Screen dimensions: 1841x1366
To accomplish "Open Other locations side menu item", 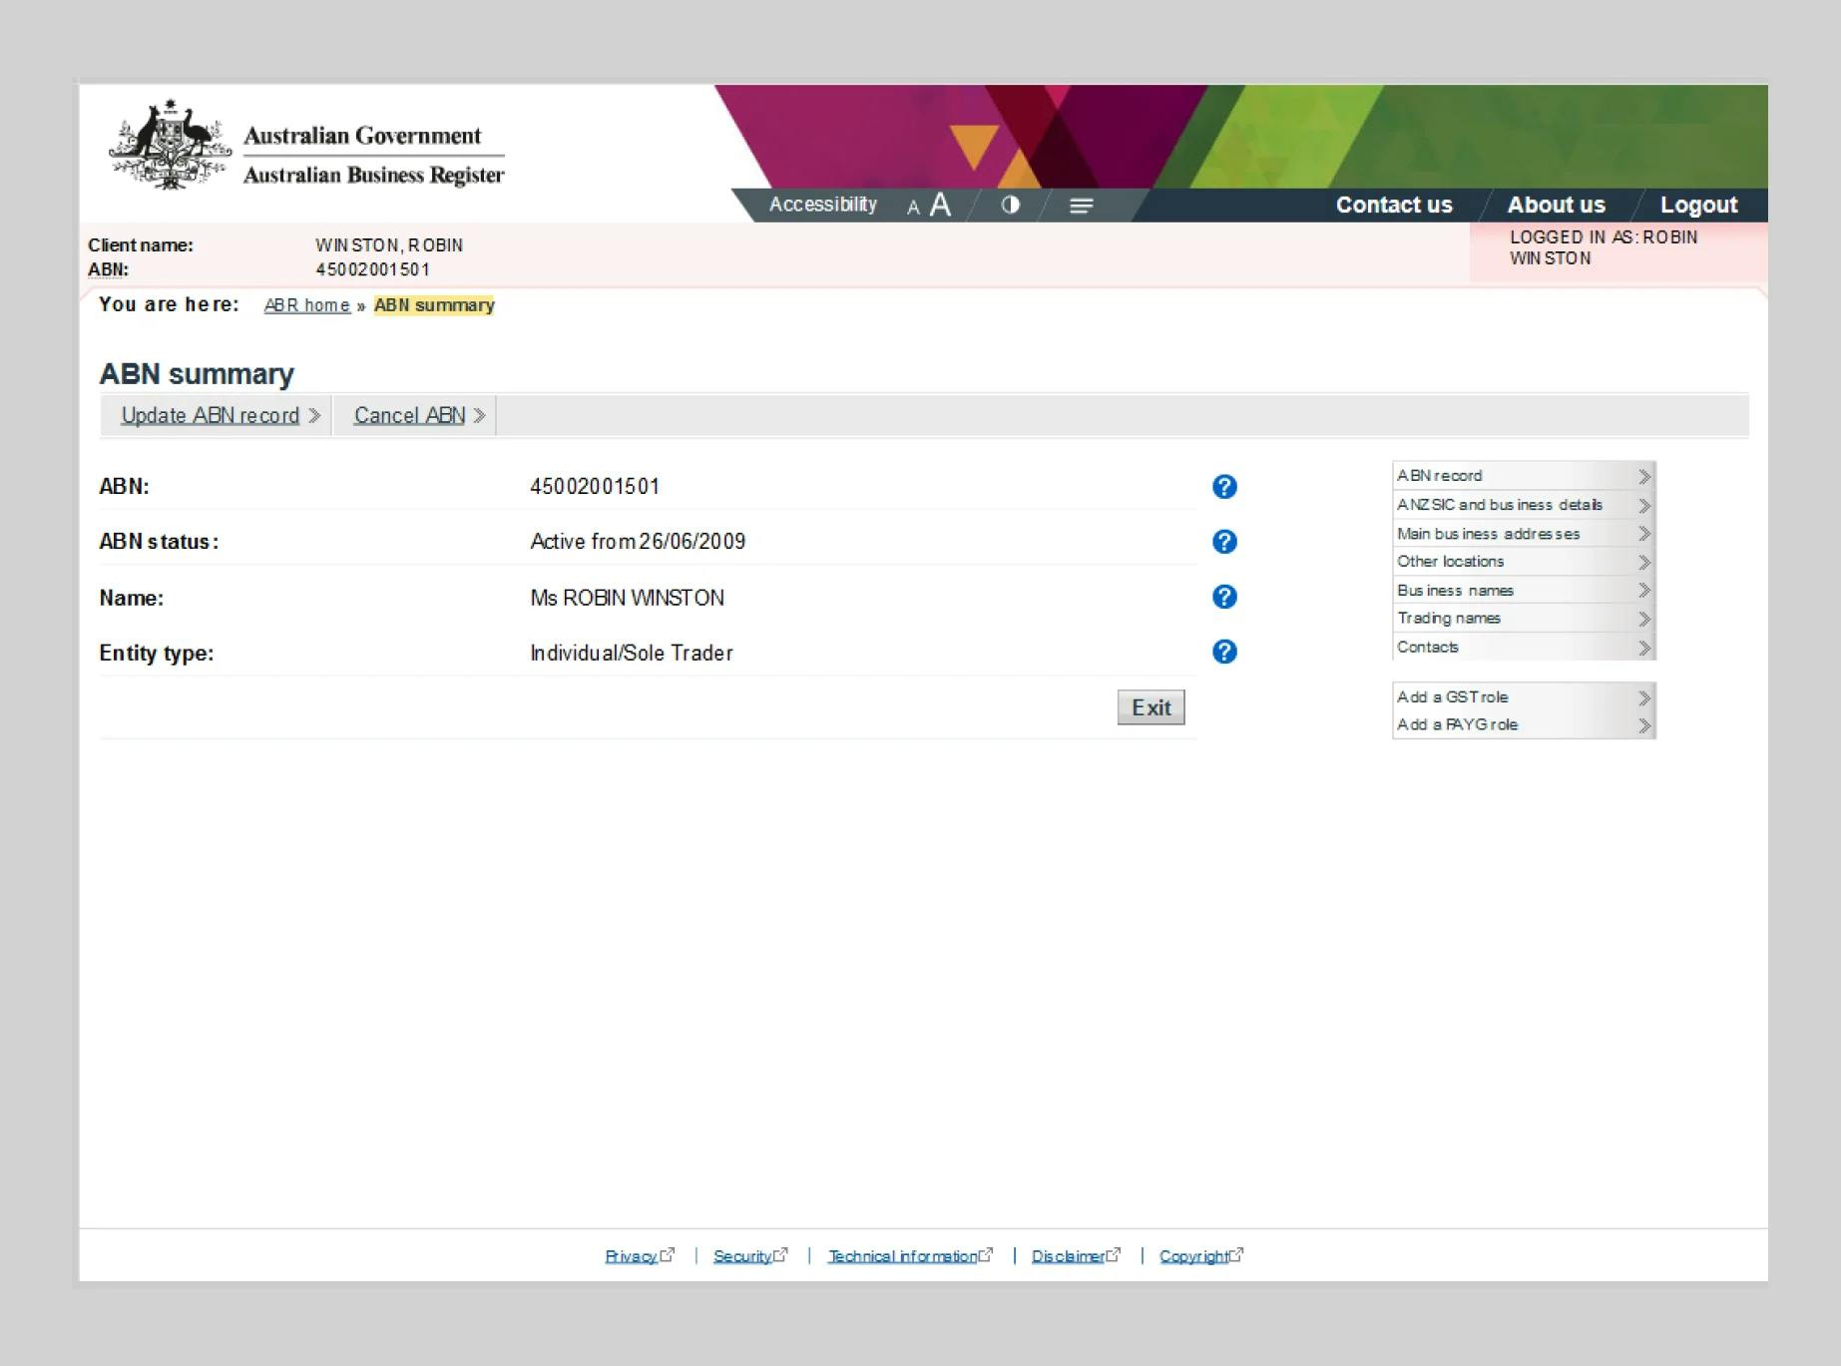I will pyautogui.click(x=1524, y=562).
